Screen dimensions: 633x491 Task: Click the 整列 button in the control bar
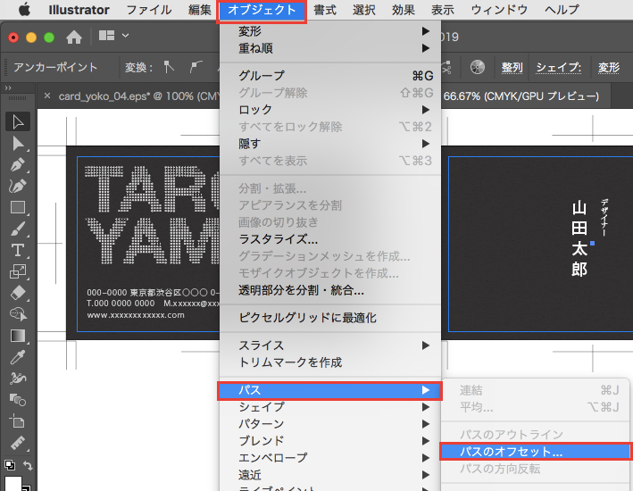point(512,67)
